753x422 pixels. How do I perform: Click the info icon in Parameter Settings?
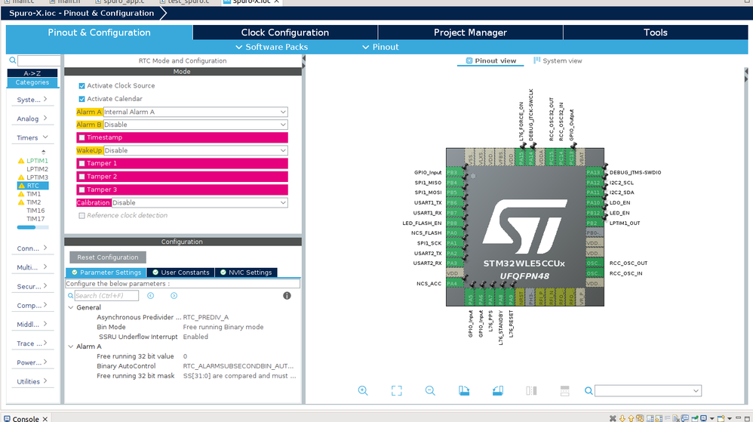coord(287,296)
